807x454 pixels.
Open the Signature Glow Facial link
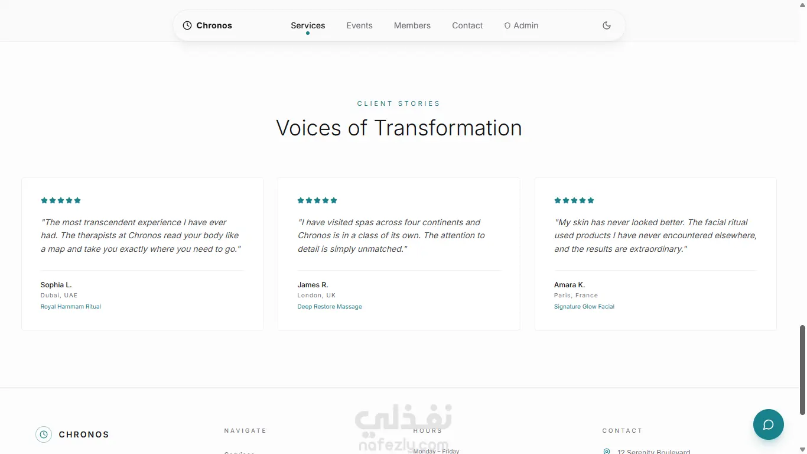coord(584,307)
